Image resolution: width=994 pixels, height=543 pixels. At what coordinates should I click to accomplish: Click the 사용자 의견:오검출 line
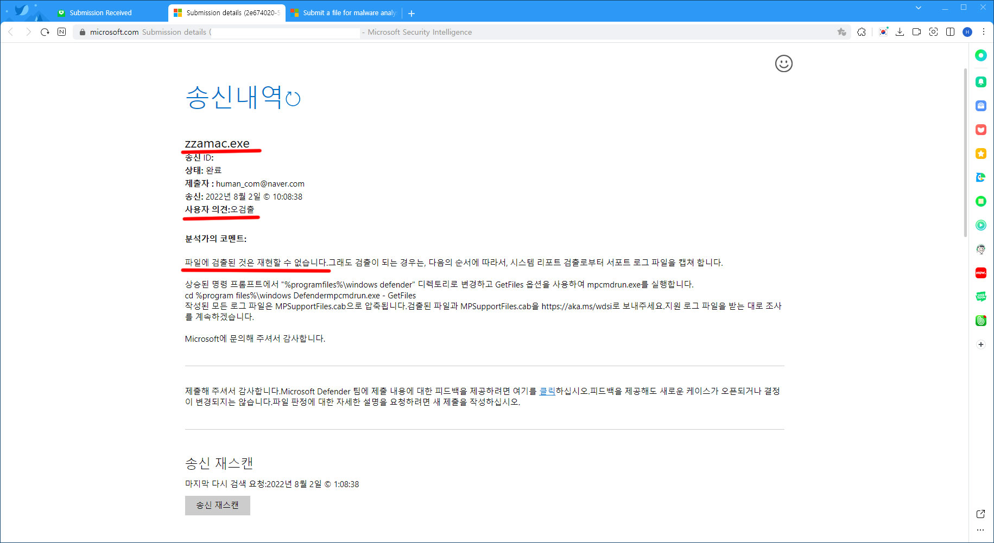pyautogui.click(x=219, y=209)
